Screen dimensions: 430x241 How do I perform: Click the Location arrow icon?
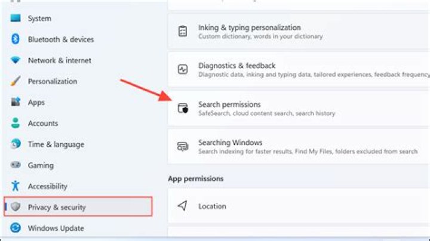click(x=183, y=206)
